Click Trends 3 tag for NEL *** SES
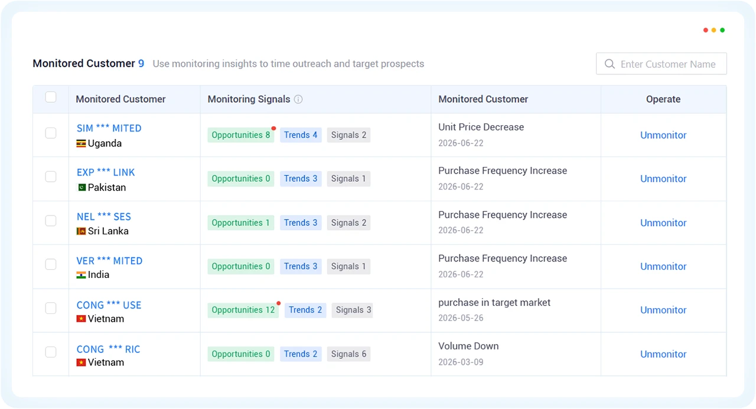756x409 pixels. pyautogui.click(x=301, y=223)
